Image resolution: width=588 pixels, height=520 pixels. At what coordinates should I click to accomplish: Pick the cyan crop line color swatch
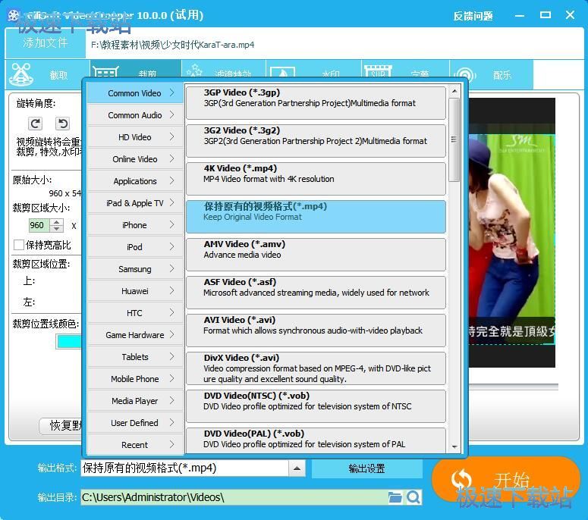tap(69, 341)
